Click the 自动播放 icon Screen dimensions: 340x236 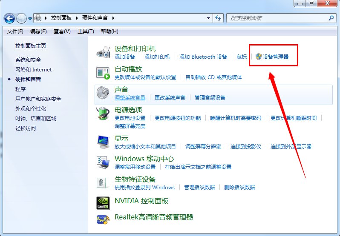point(103,73)
